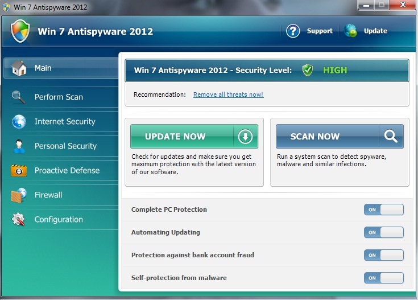Open the Configuration section

(x=59, y=219)
